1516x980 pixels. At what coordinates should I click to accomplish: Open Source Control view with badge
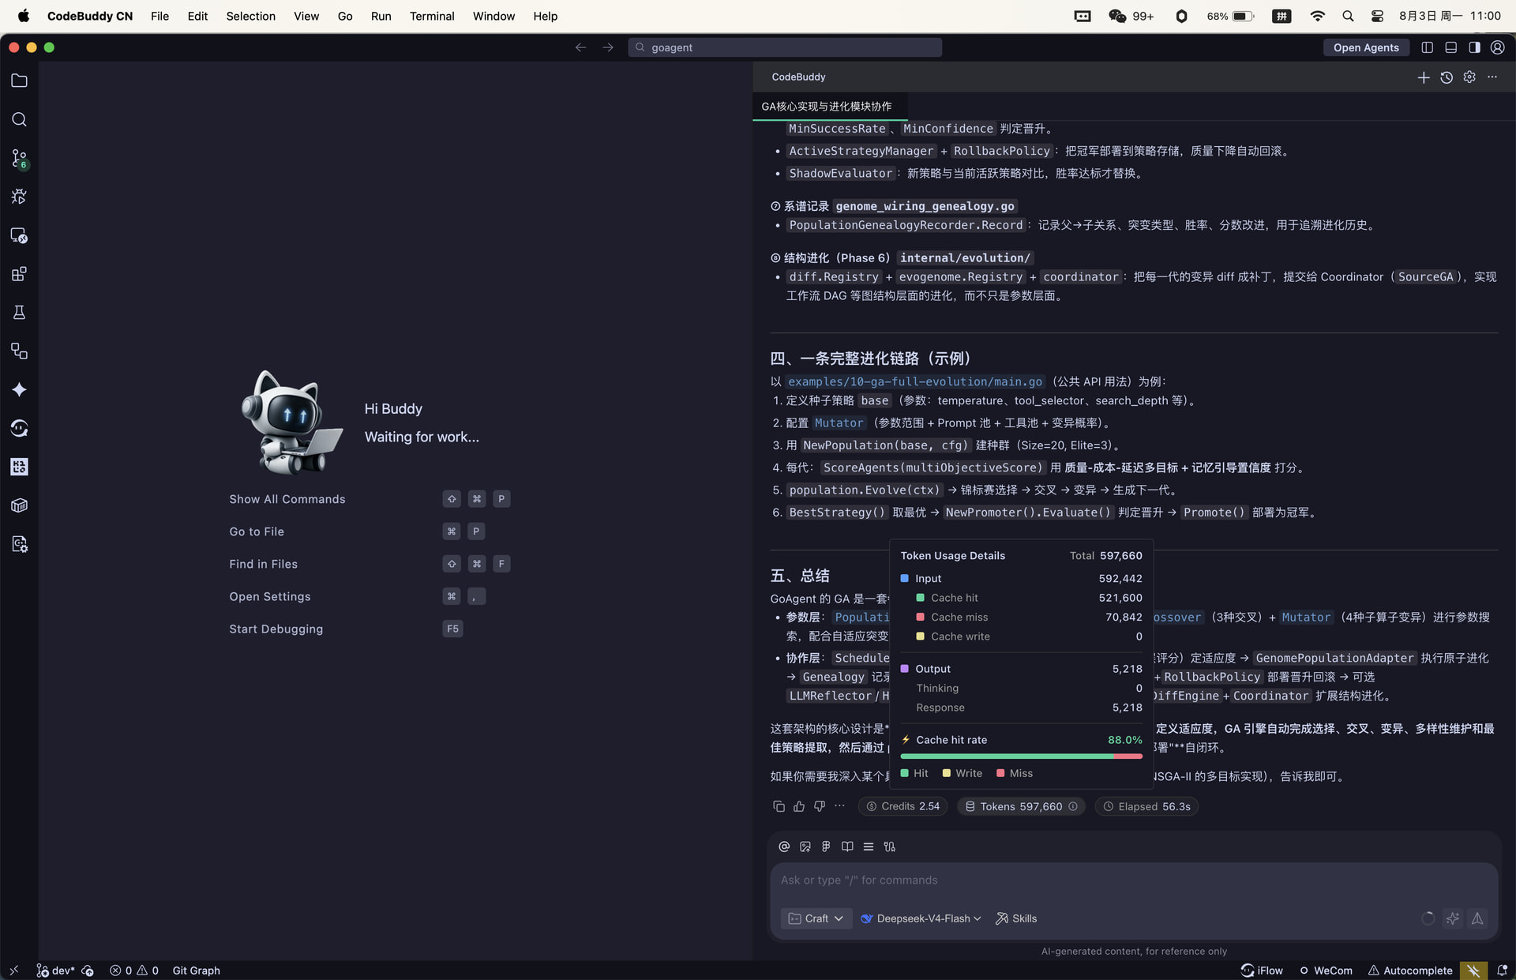coord(19,158)
